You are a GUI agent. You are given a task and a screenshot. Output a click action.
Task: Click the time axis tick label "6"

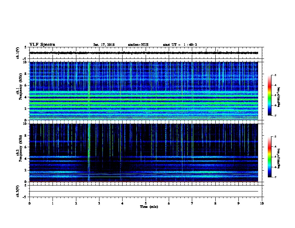point(169,203)
